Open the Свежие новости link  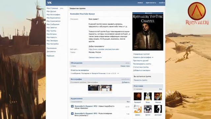(x=95, y=58)
